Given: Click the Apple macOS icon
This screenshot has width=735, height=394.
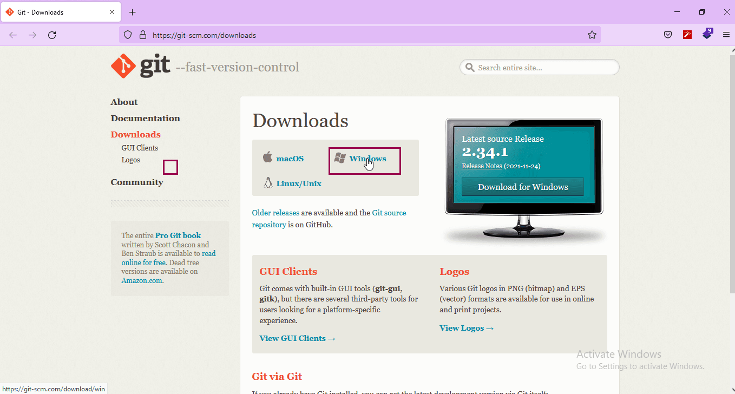Looking at the screenshot, I should click(267, 157).
